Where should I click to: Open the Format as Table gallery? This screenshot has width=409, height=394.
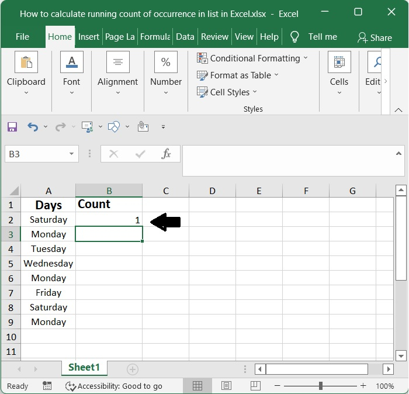(240, 75)
